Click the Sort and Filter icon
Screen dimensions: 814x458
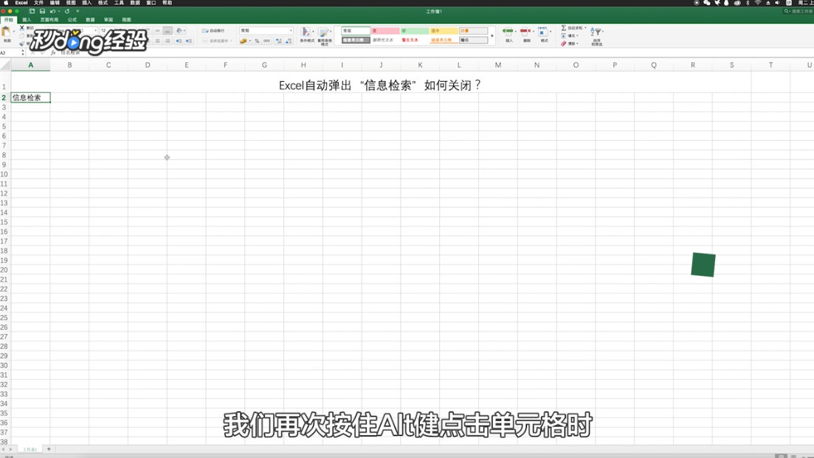pos(596,32)
